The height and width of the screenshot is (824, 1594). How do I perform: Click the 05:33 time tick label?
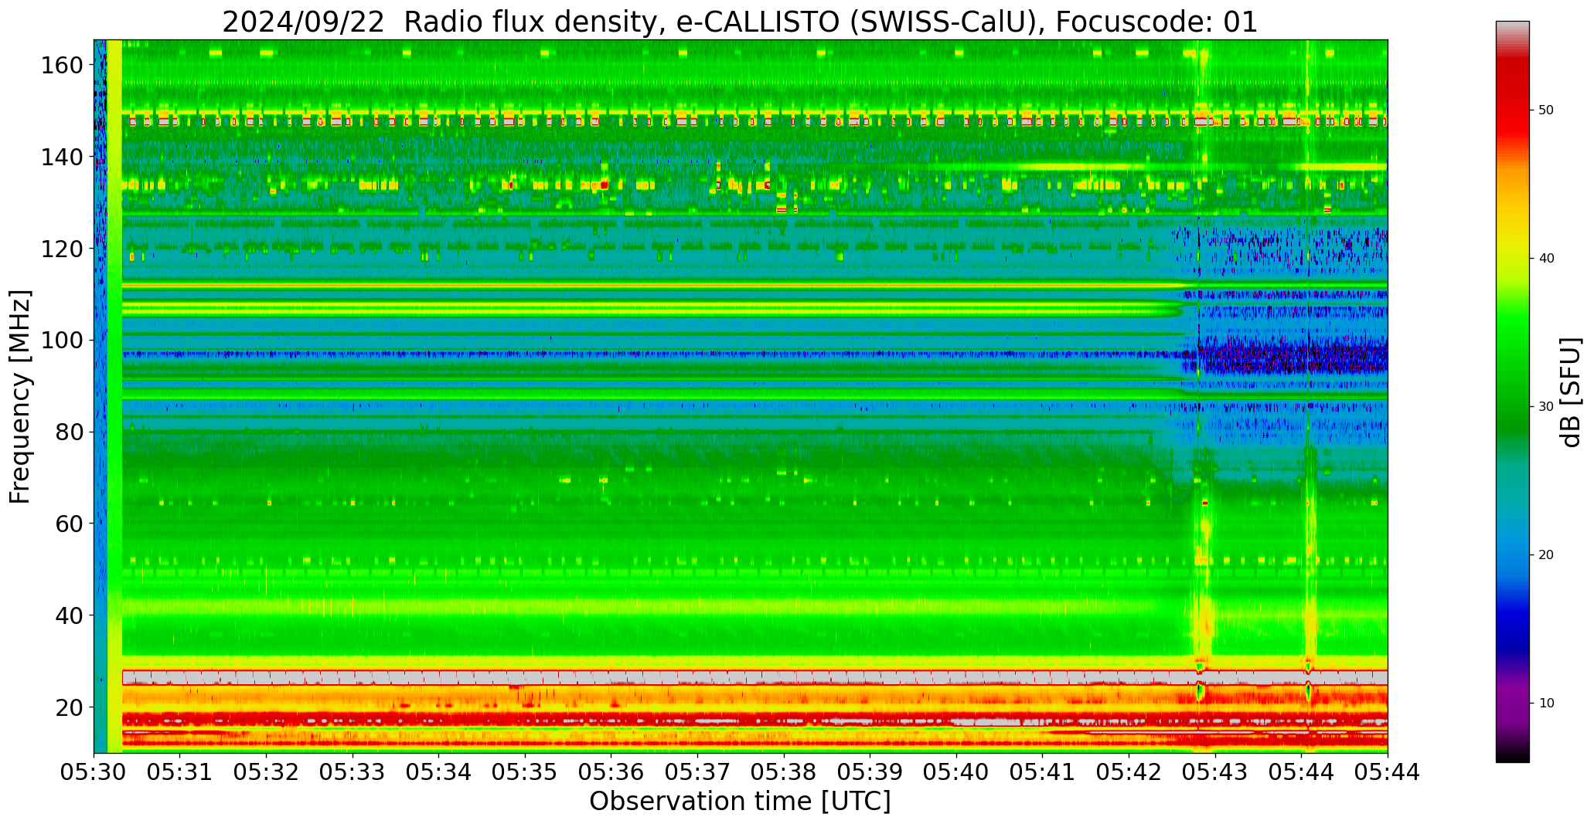[353, 772]
